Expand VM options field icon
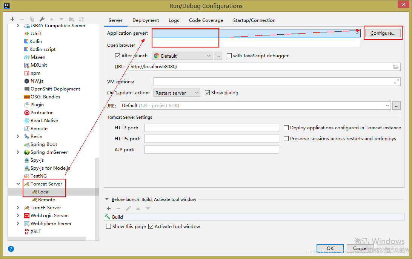The image size is (412, 259). click(x=397, y=82)
